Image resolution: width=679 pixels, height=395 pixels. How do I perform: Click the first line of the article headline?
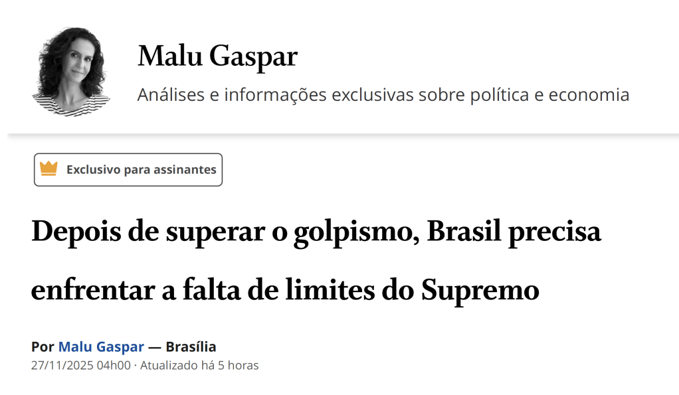pyautogui.click(x=316, y=232)
